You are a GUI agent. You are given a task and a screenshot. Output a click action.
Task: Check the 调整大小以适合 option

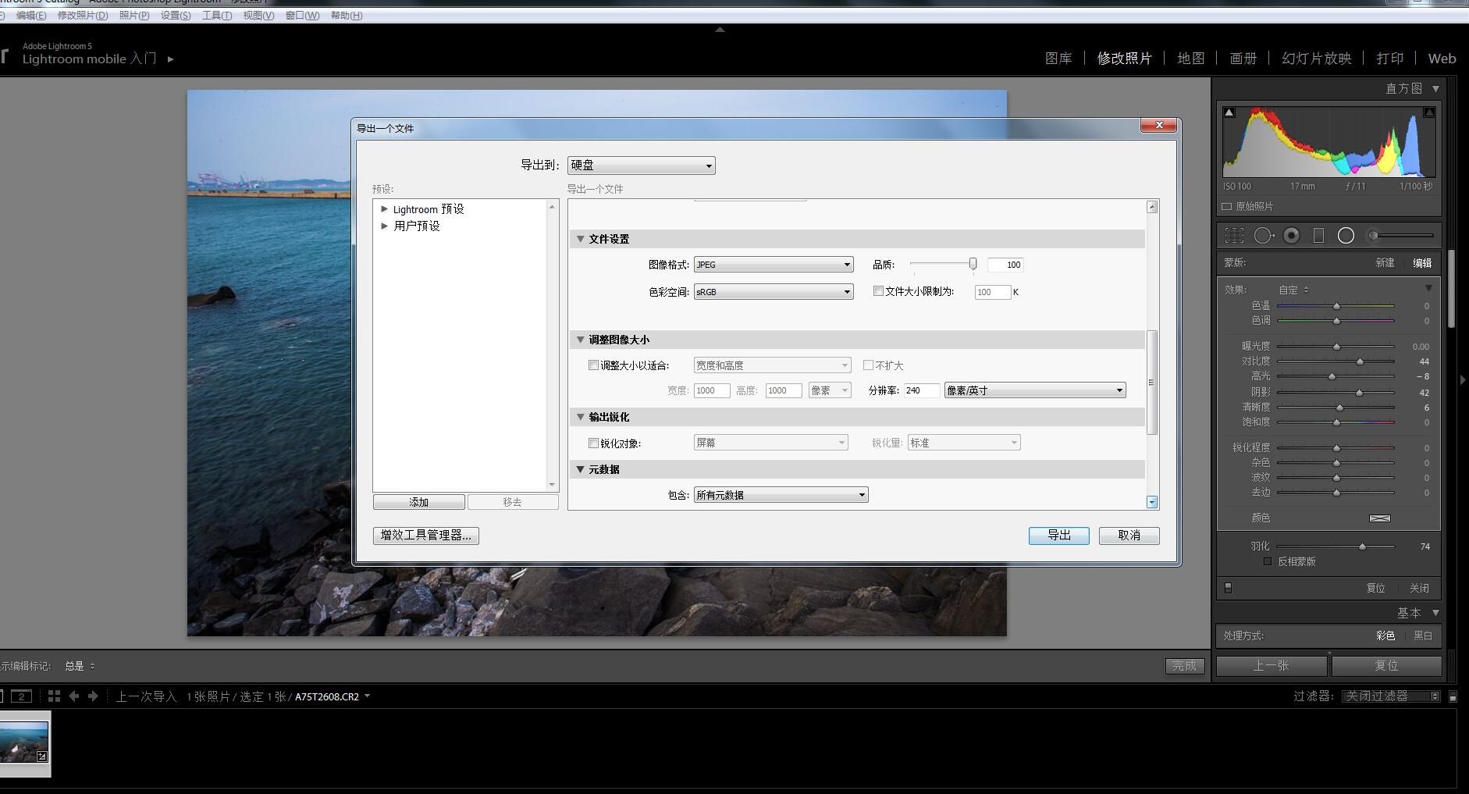click(593, 365)
